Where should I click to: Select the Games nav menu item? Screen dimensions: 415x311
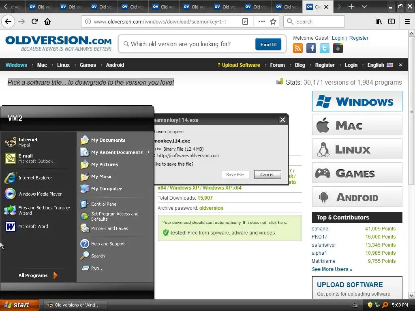pyautogui.click(x=88, y=65)
